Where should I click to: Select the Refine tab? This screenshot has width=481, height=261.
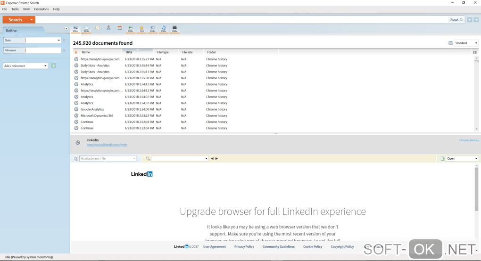(23, 31)
